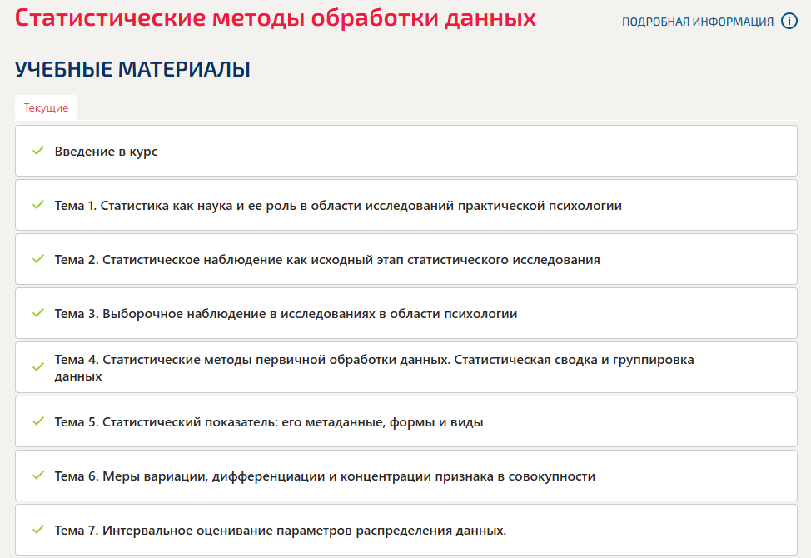Viewport: 811px width, 558px height.
Task: Click checkmark icon beside Тема 5
Action: coord(38,421)
